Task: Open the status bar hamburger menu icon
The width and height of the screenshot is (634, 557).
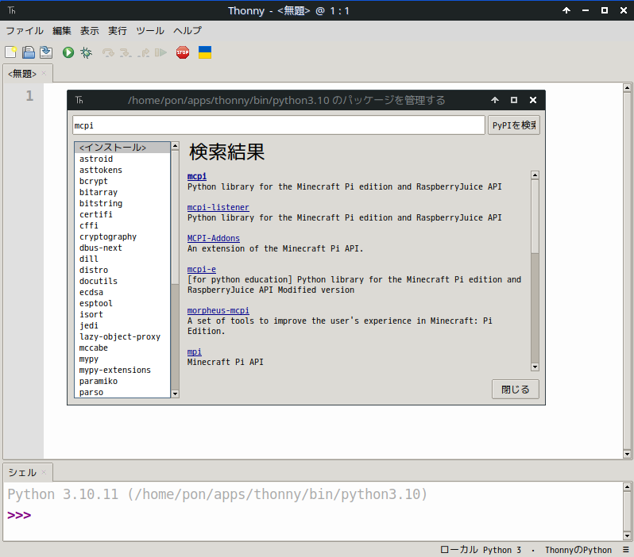Action: pyautogui.click(x=625, y=550)
